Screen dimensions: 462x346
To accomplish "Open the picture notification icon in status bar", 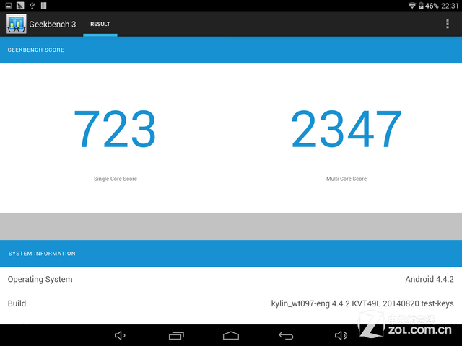I will click(9, 6).
